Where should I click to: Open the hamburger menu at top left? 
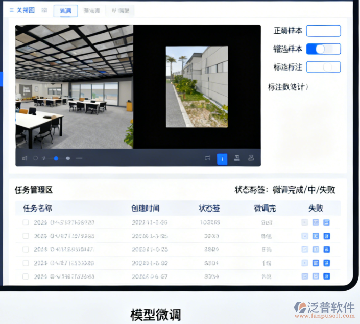click(x=12, y=10)
